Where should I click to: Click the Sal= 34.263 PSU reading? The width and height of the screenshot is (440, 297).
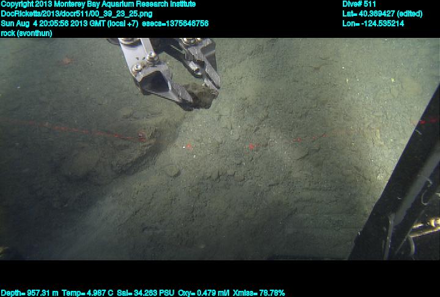click(145, 293)
